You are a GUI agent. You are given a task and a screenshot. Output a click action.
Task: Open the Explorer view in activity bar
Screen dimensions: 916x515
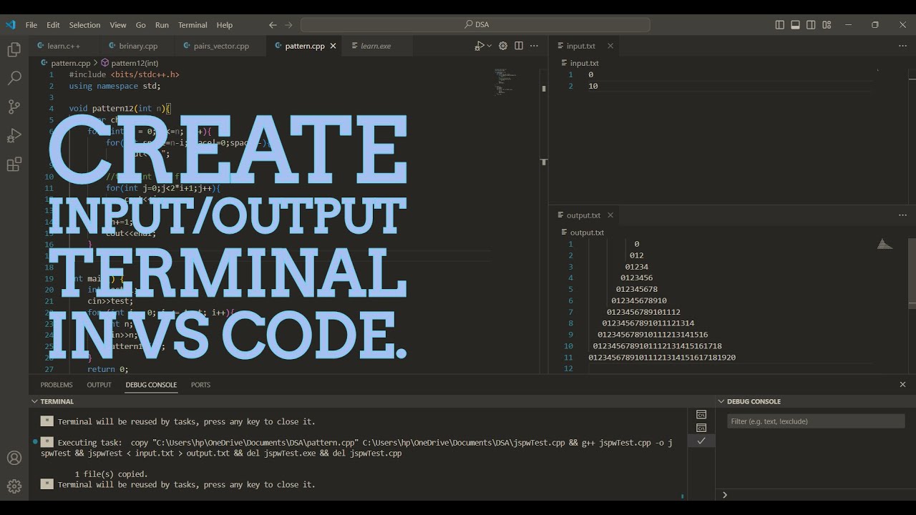pyautogui.click(x=14, y=50)
